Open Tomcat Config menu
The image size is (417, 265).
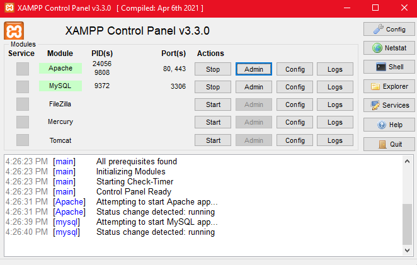pos(295,140)
